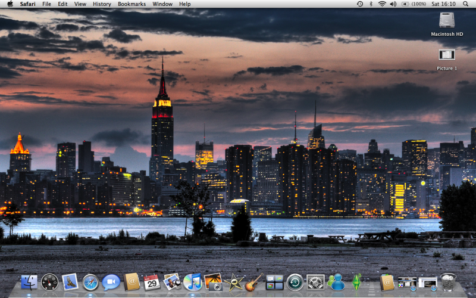Open Finder from the dock
Screen dimensions: 476x298
pos(29,282)
